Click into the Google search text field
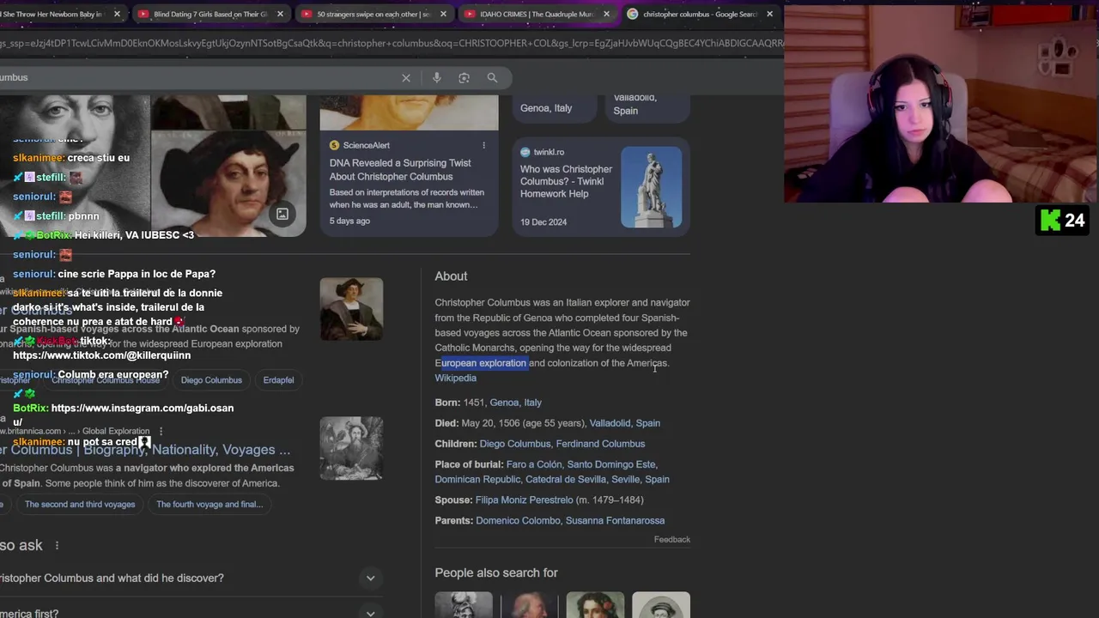The height and width of the screenshot is (618, 1099). click(197, 77)
